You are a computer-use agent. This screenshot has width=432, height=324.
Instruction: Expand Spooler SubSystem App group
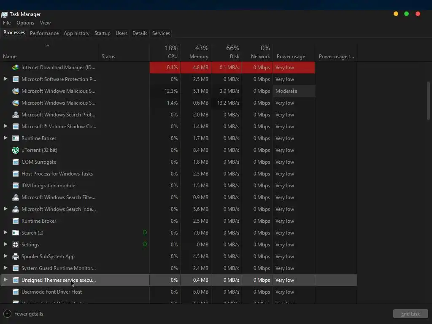(x=5, y=256)
